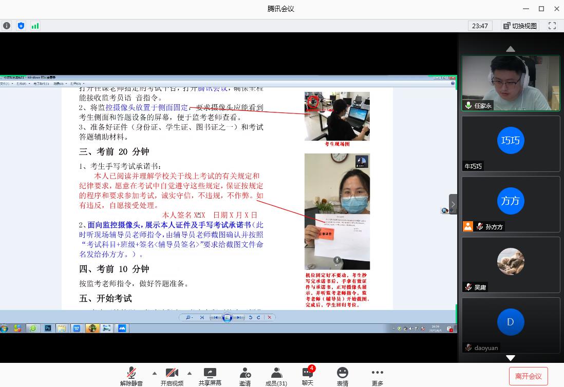
Task: Collapse participant sidebar with side chevron
Action: [x=453, y=204]
